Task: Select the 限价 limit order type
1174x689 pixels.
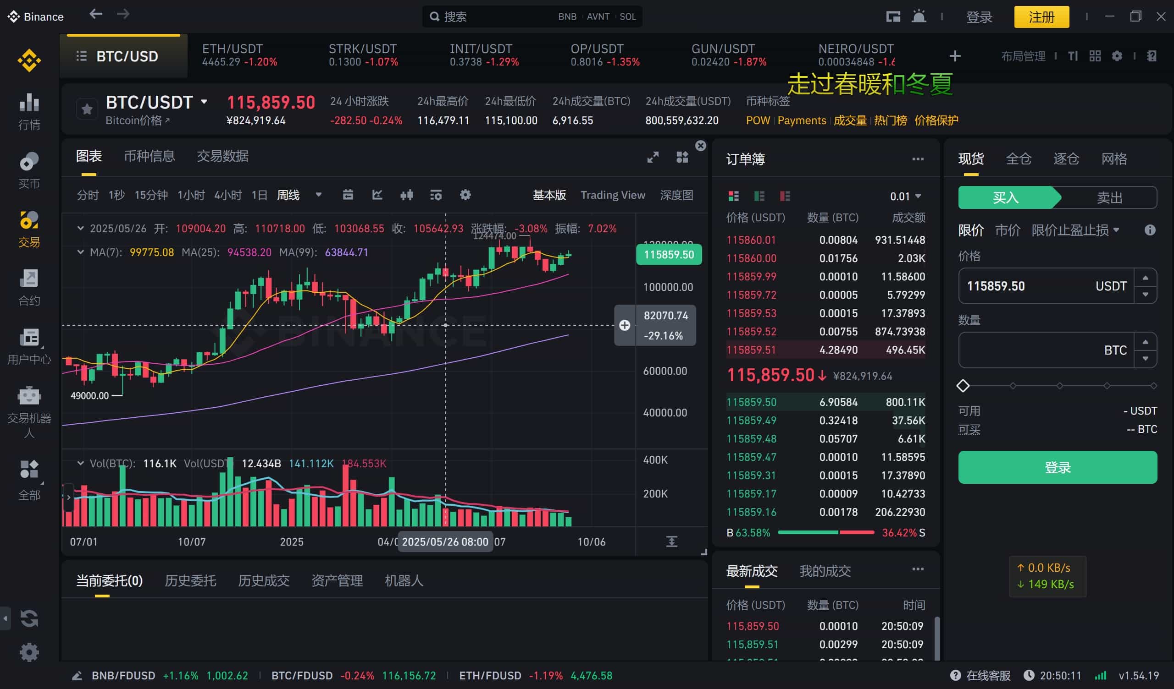Action: [x=971, y=230]
